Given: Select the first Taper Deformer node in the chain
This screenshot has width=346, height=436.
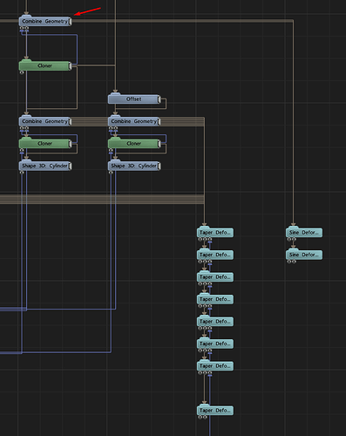Looking at the screenshot, I should 215,233.
